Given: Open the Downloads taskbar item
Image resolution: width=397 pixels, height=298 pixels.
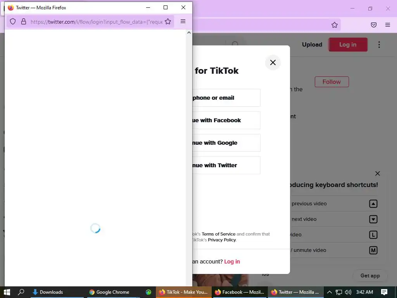Looking at the screenshot, I should click(x=57, y=292).
